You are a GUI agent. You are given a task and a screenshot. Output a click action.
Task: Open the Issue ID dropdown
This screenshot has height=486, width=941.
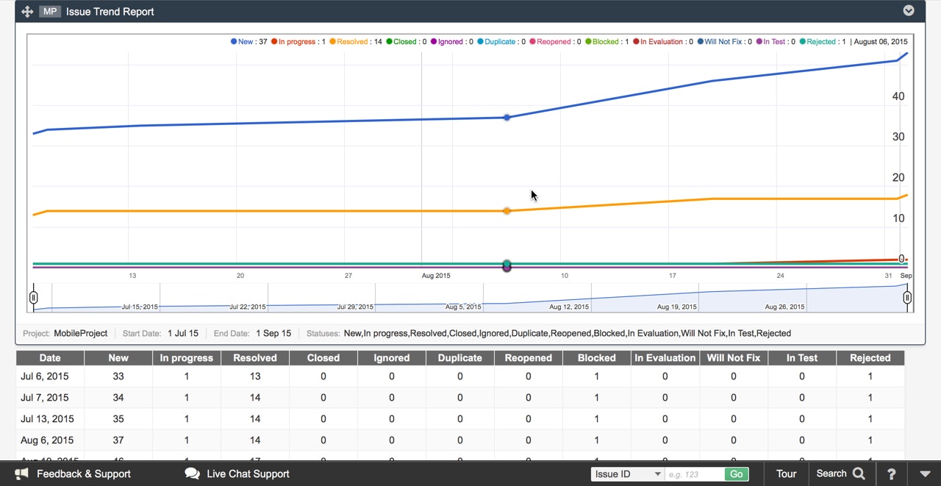tap(628, 474)
